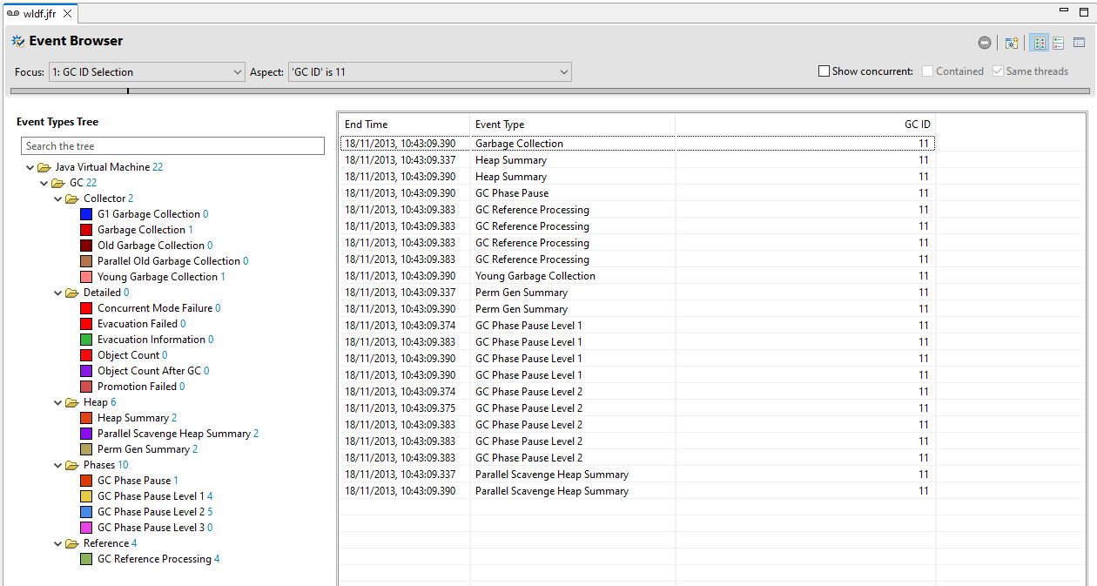Click the Event Type column header

(572, 125)
